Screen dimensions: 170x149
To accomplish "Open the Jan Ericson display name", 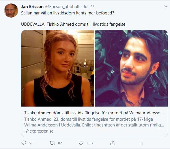I will point(32,7).
